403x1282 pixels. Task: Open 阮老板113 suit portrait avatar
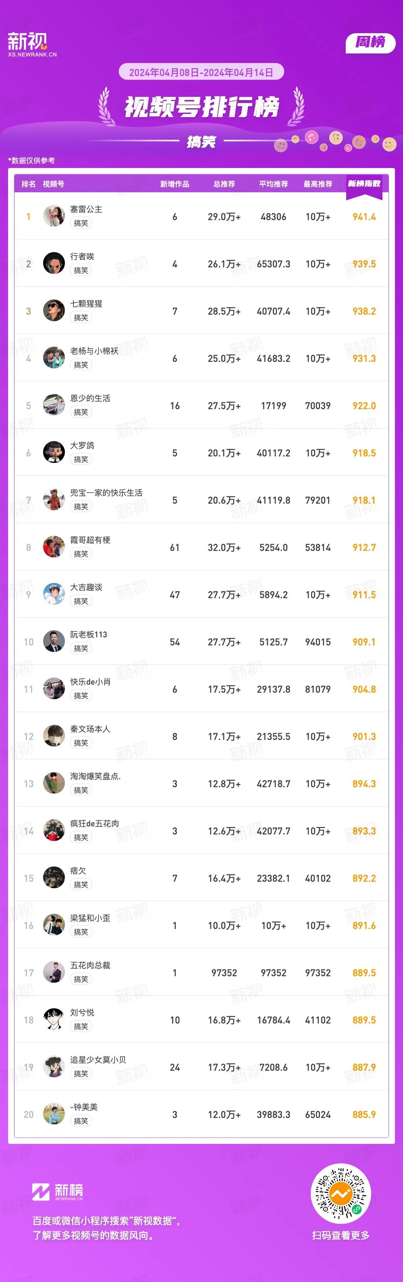[54, 641]
